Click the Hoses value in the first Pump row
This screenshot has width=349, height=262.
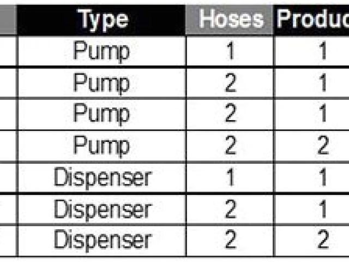pyautogui.click(x=231, y=52)
